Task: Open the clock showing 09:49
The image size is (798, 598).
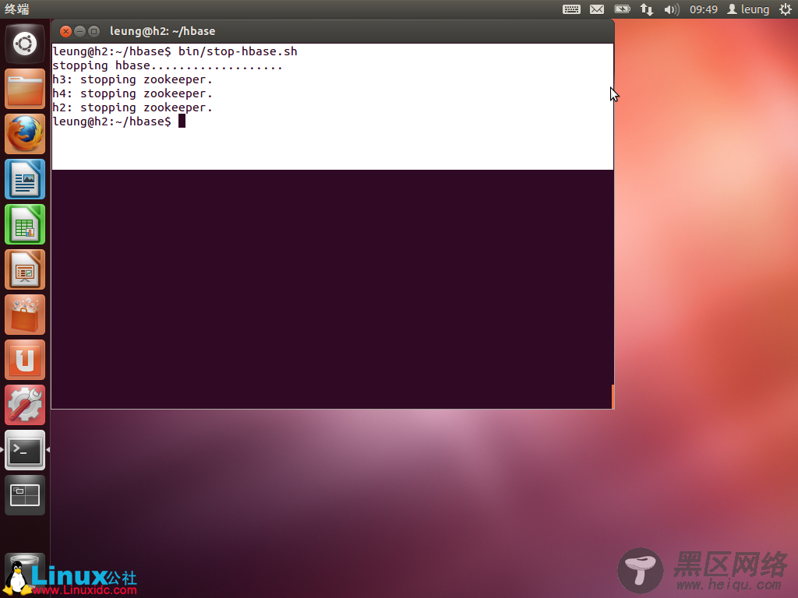Action: point(704,9)
